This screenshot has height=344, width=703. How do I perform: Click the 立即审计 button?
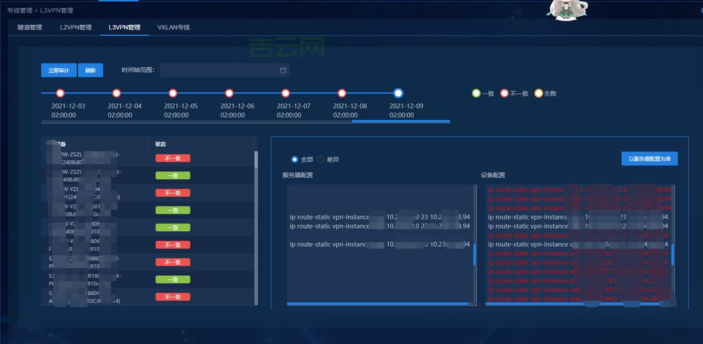click(x=59, y=70)
